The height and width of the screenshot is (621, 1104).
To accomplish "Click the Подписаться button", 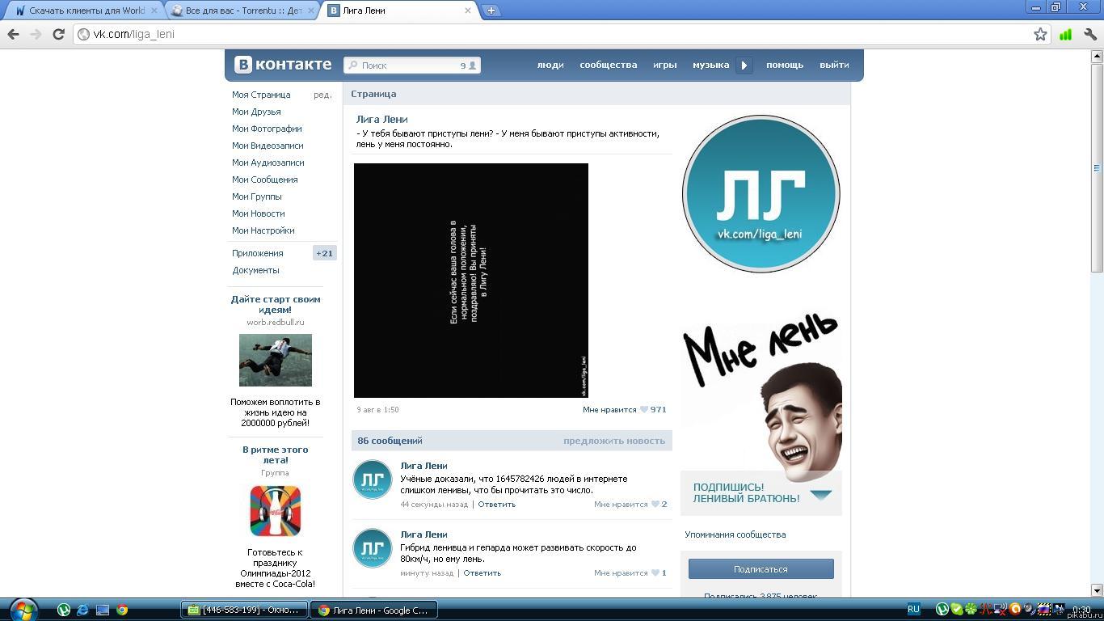I will coord(761,569).
